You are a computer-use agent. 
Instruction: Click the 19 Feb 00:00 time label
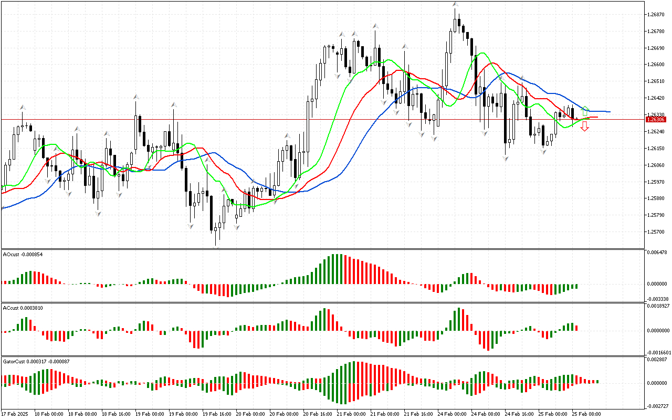click(x=149, y=414)
